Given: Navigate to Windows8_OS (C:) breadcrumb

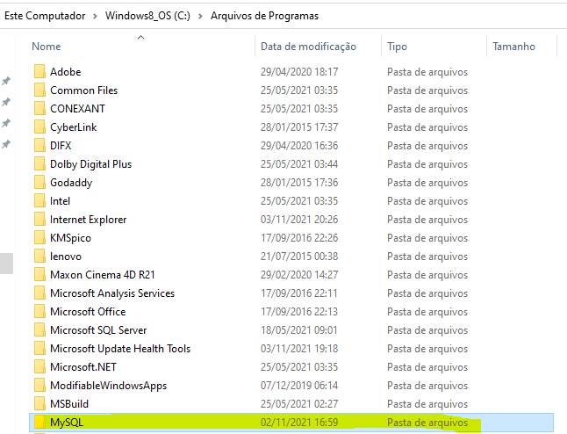Looking at the screenshot, I should tap(147, 16).
